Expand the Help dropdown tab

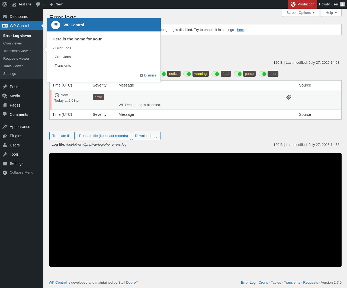331,13
